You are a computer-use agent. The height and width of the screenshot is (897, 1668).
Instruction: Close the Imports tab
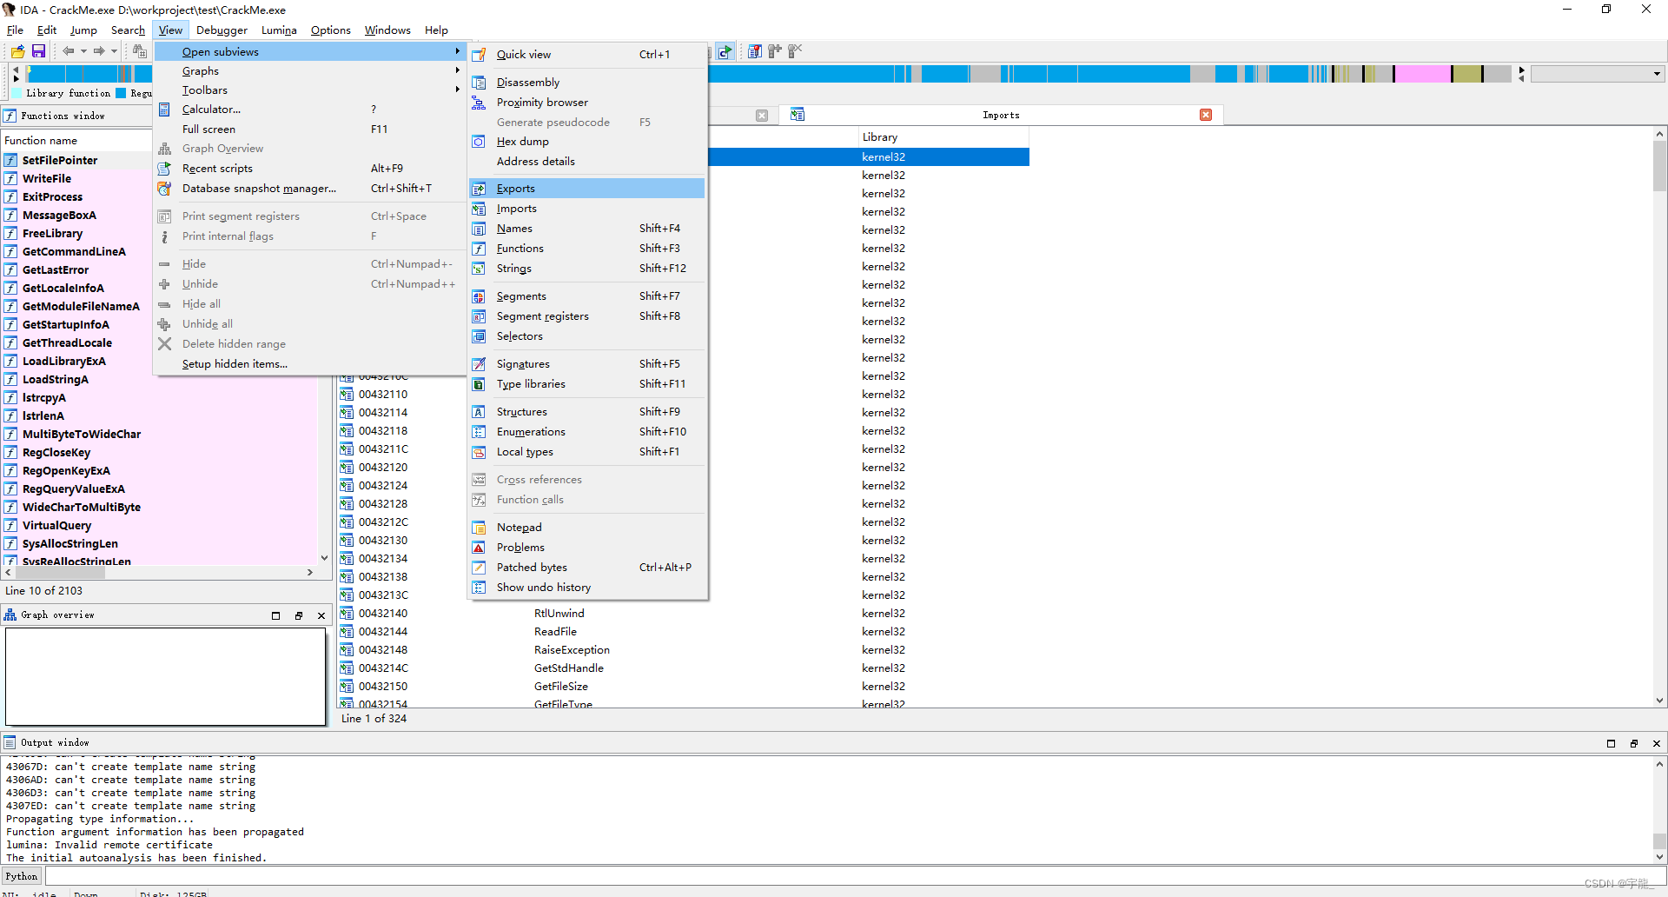click(1206, 115)
